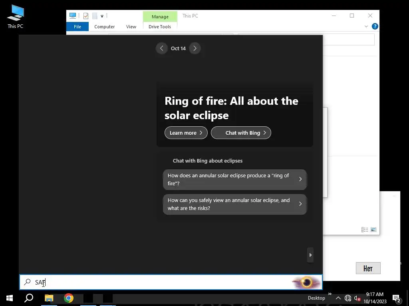Select the Manage contextual tab
Viewport: 409px width, 306px height.
point(160,17)
